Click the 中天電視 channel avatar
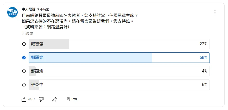Viewport: 228px width, 110px height. click(12, 12)
